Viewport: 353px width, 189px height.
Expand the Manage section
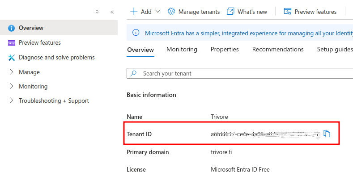[x=12, y=72]
